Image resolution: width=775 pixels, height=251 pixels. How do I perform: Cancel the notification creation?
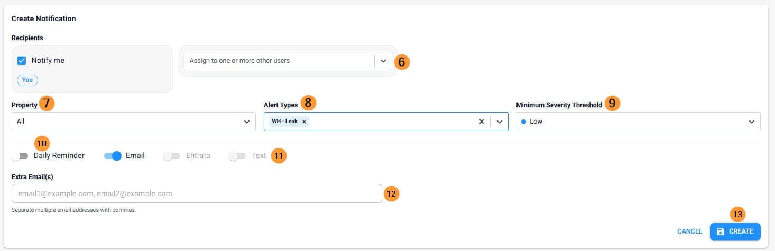click(689, 231)
